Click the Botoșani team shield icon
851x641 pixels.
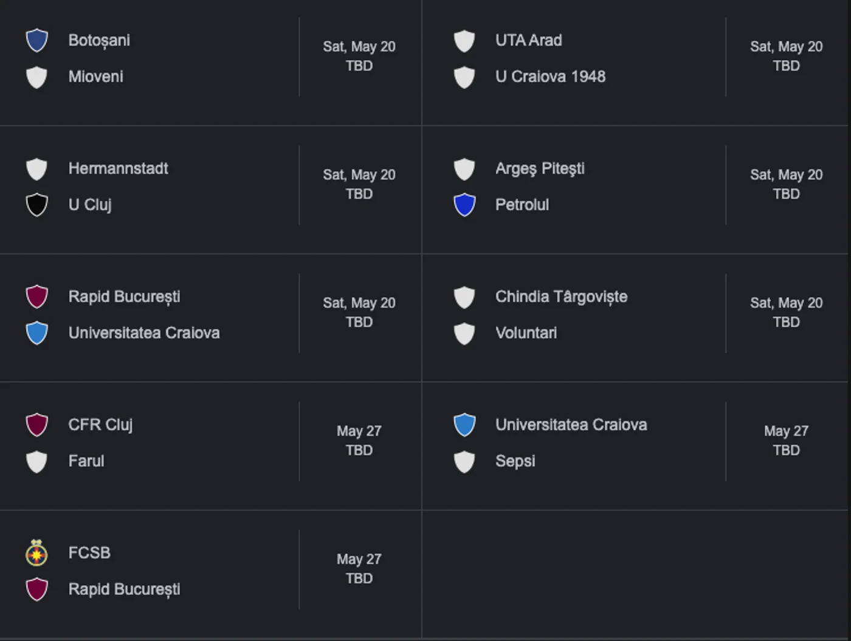click(37, 41)
